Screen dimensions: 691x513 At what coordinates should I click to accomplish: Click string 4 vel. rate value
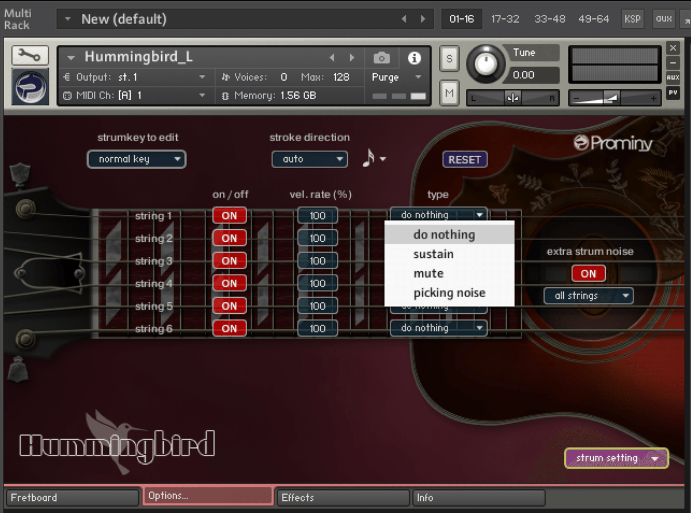point(317,283)
